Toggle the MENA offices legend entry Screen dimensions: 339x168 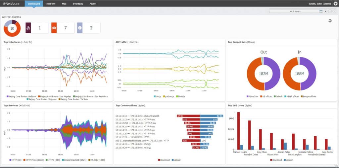(292, 97)
